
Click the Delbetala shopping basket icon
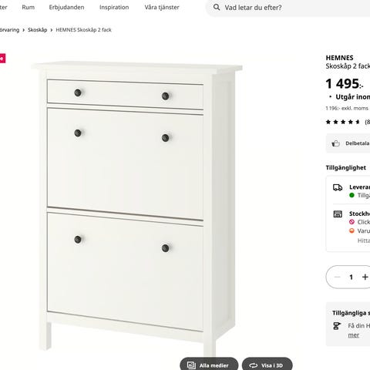335,143
